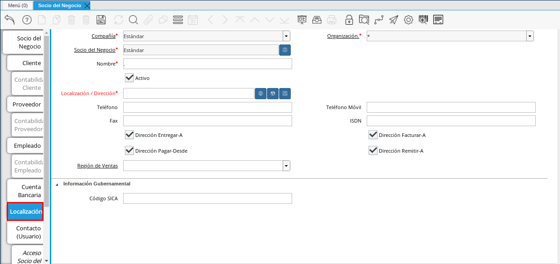
Task: Go to previous parent record chevron
Action: 210,20
